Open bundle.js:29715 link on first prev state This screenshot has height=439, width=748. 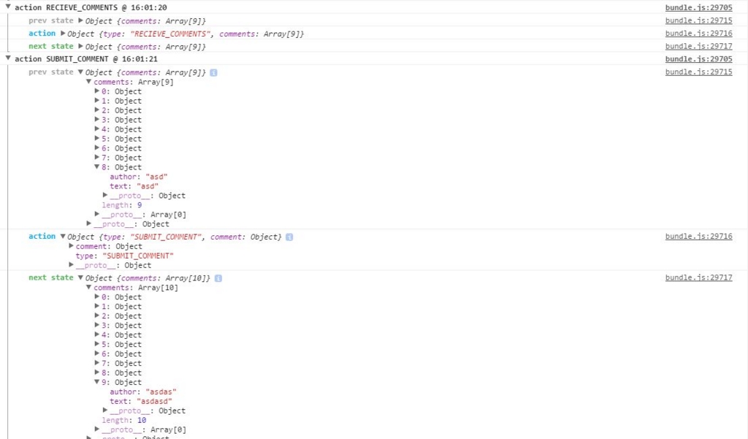tap(698, 20)
